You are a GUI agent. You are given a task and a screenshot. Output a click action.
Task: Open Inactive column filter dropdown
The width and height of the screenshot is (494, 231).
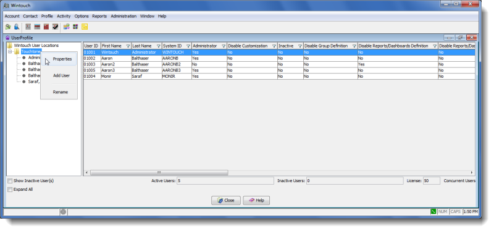300,46
